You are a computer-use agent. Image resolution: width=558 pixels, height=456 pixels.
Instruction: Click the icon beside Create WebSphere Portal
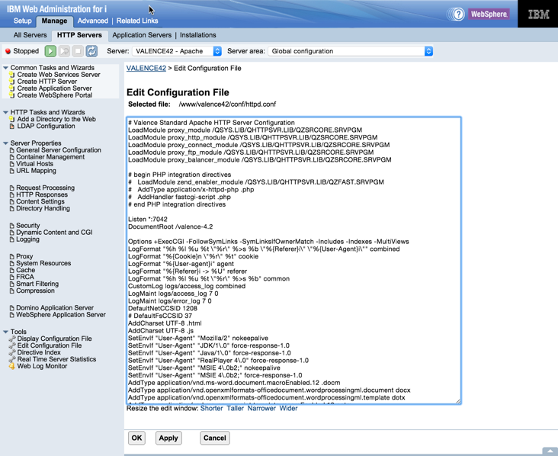[11, 95]
